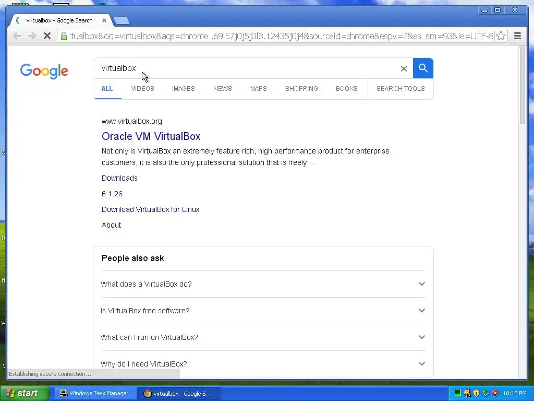The width and height of the screenshot is (534, 401).
Task: Click the Chrome back arrow button
Action: click(16, 36)
